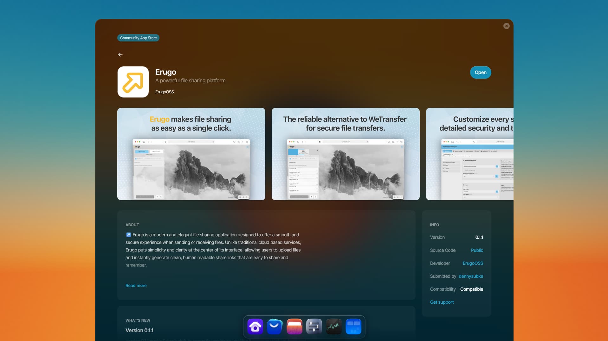The image size is (608, 341).
Task: View the WeTransfer alternative screenshot
Action: point(346,154)
